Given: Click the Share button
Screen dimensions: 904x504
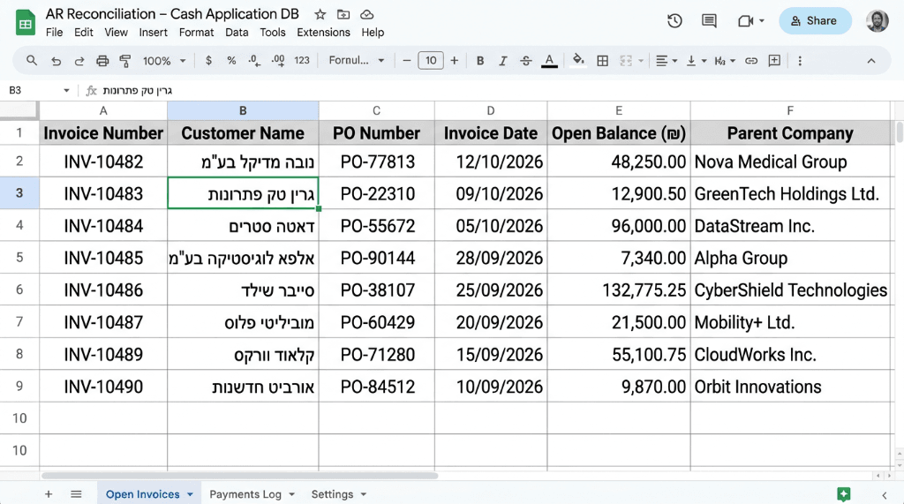Looking at the screenshot, I should point(815,21).
